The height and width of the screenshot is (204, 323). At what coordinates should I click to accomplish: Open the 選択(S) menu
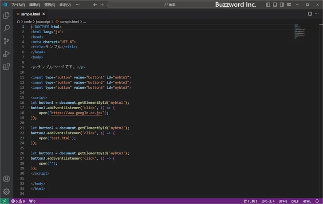pyautogui.click(x=50, y=4)
